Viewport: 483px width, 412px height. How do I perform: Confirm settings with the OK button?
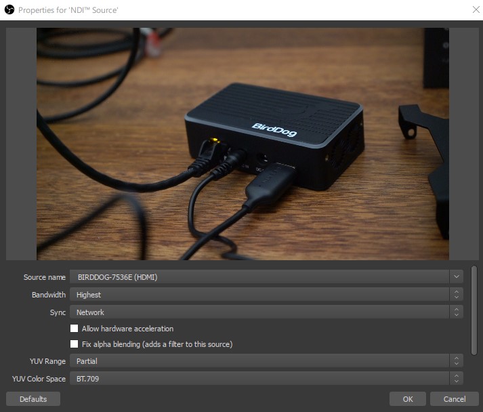pos(407,399)
